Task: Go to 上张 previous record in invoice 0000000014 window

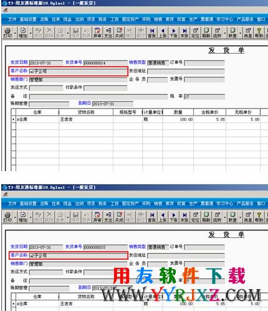Action: pos(163,32)
